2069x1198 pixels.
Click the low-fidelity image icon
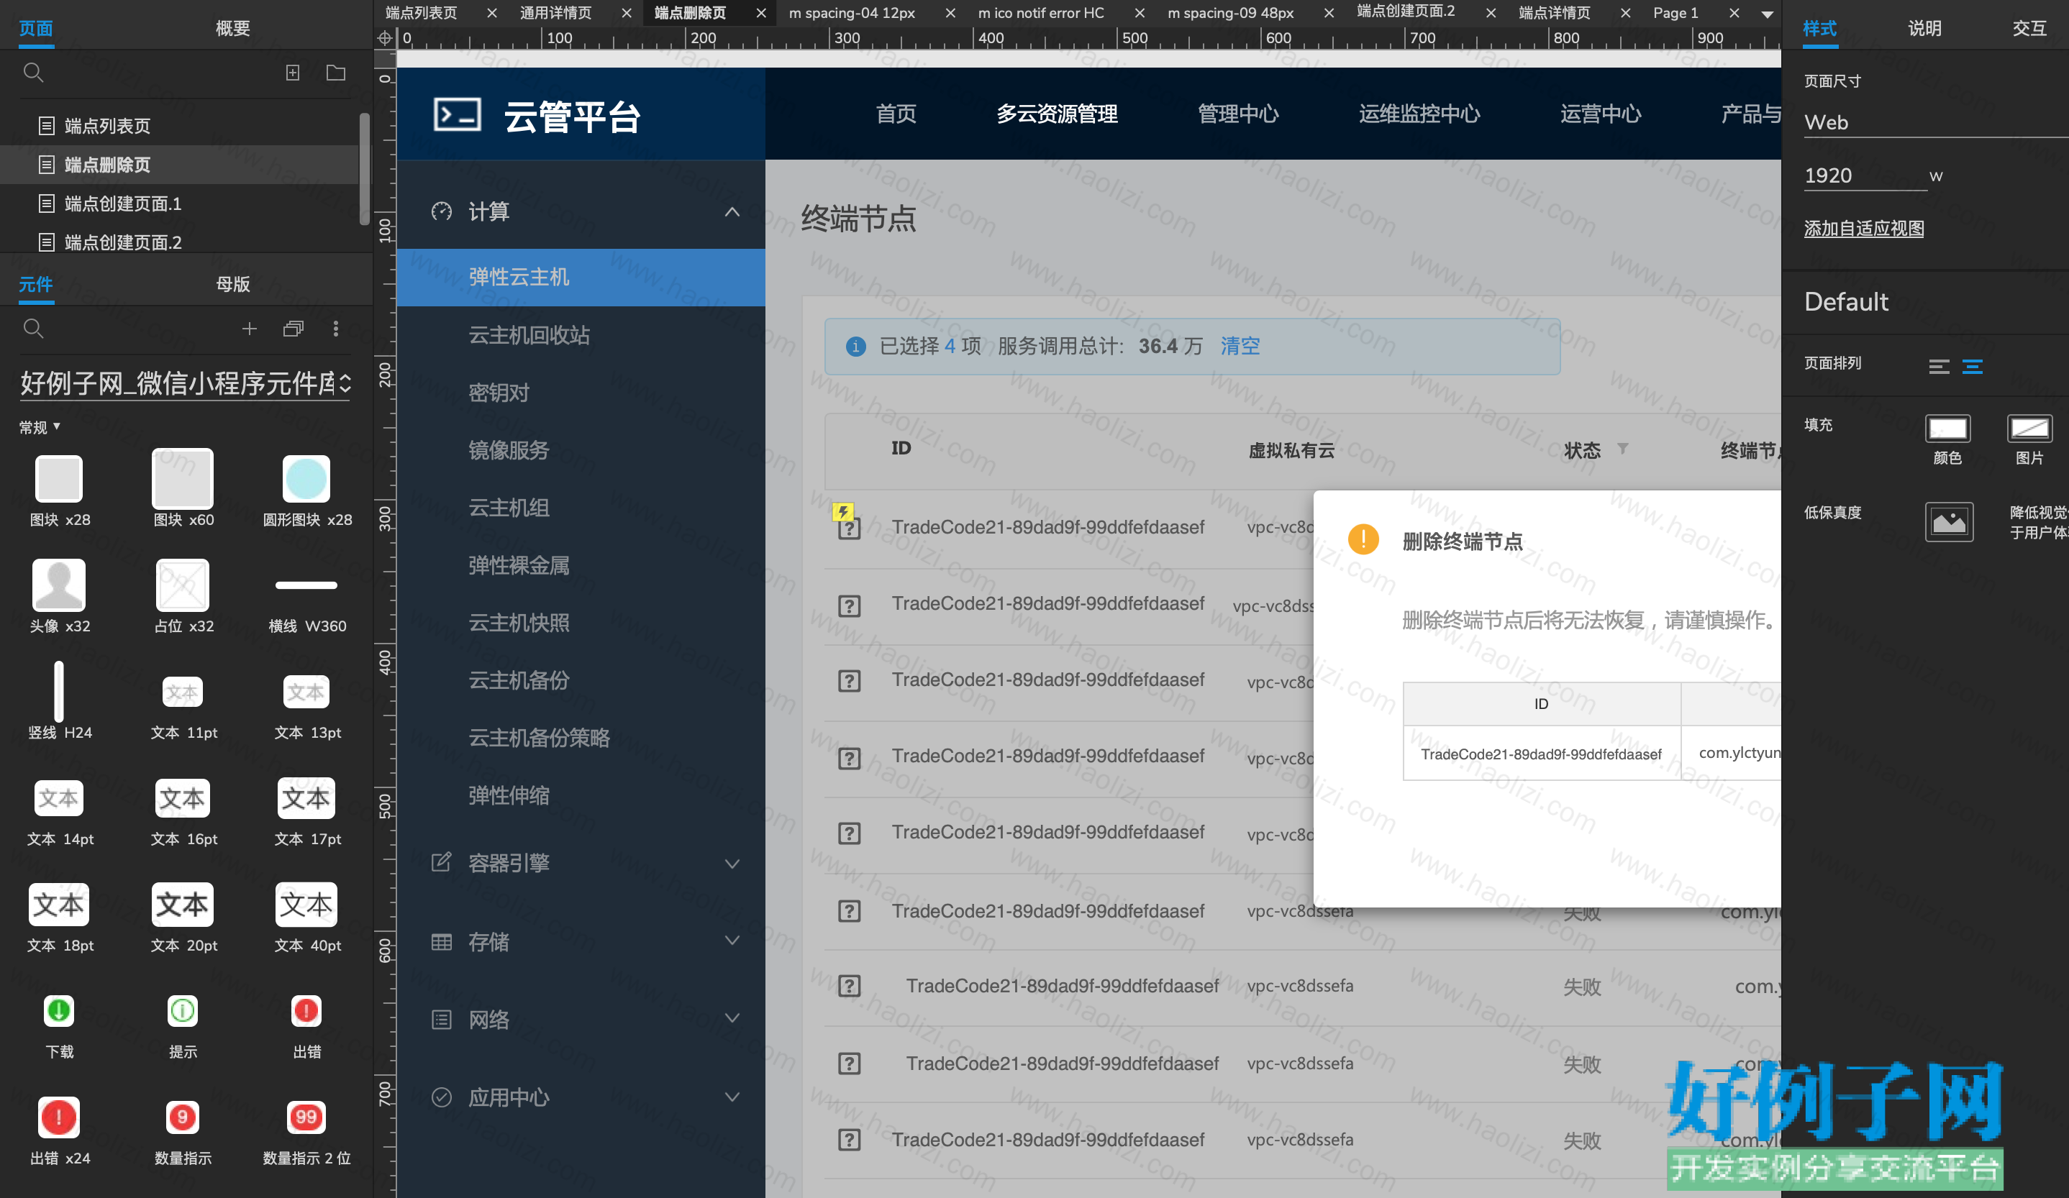pyautogui.click(x=1949, y=522)
